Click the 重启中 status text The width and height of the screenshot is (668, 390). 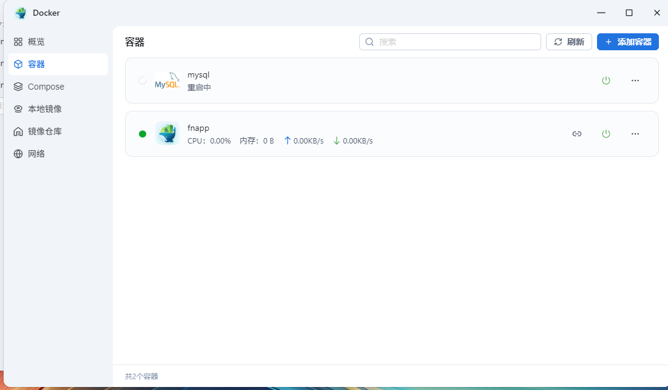199,87
